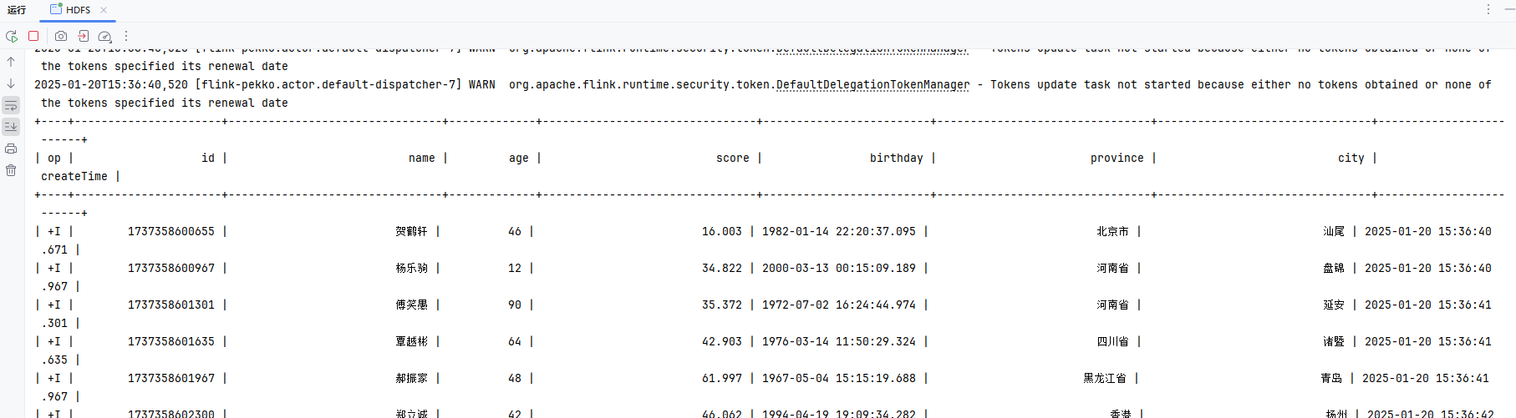Click the 运行 tool window label

pos(17,10)
